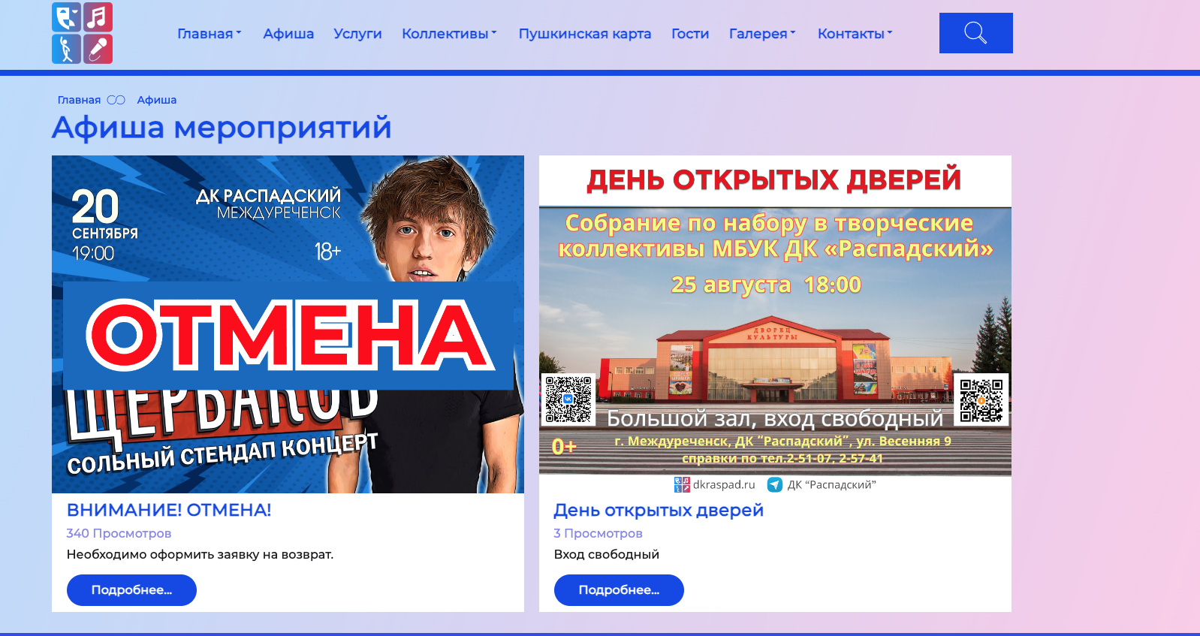Image resolution: width=1200 pixels, height=636 pixels.
Task: Open the cancelled stand-up concert poster image
Action: coord(288,324)
